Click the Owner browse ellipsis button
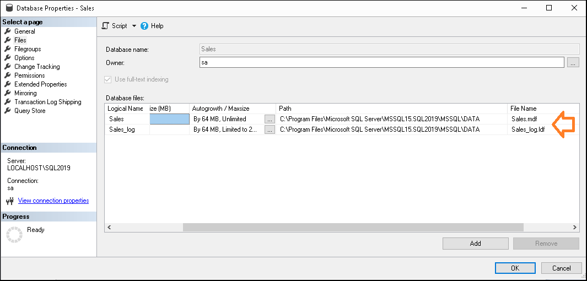Viewport: 587px width, 281px height. point(573,63)
